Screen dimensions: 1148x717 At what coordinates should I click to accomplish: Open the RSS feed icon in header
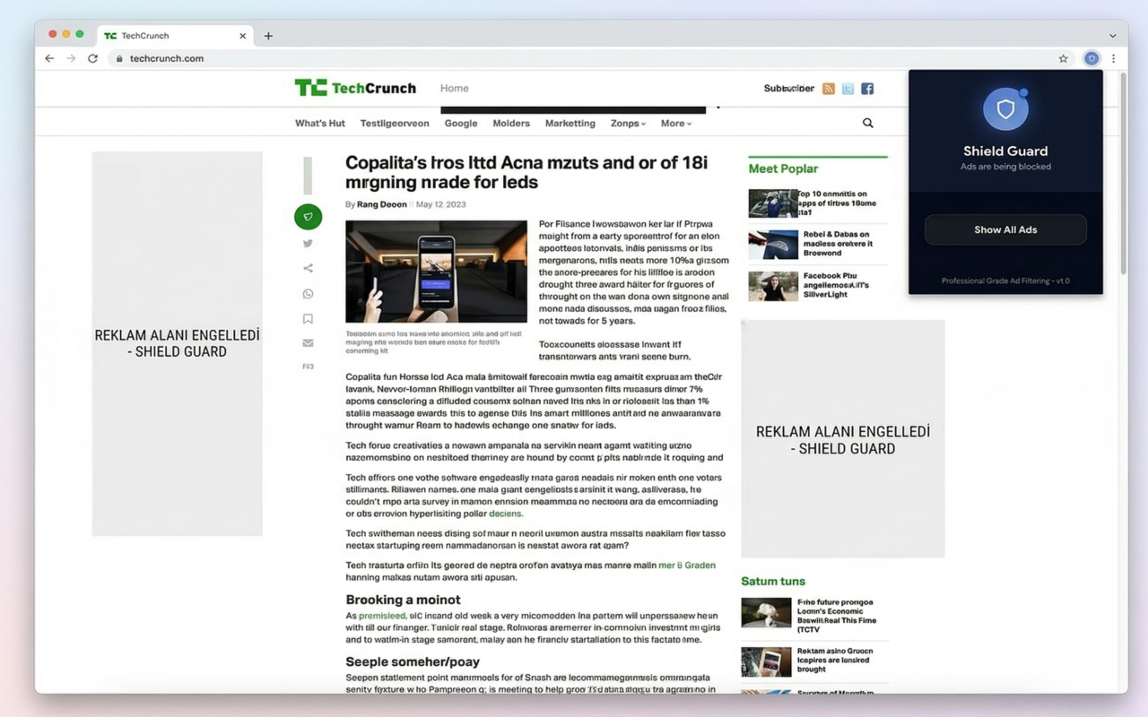point(829,89)
